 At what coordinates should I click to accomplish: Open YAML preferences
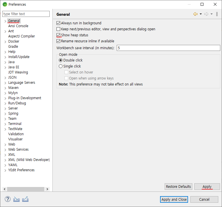pos(13,165)
